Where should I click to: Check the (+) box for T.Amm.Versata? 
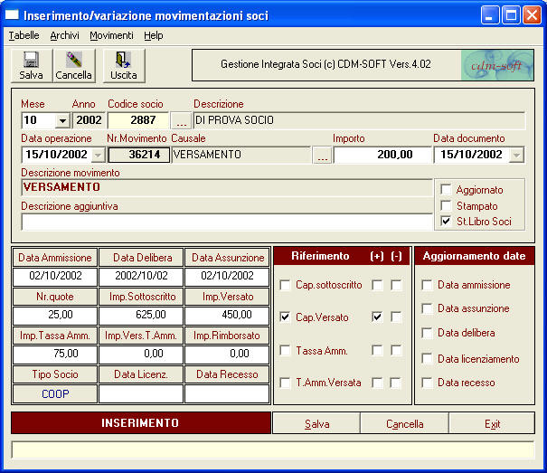377,383
